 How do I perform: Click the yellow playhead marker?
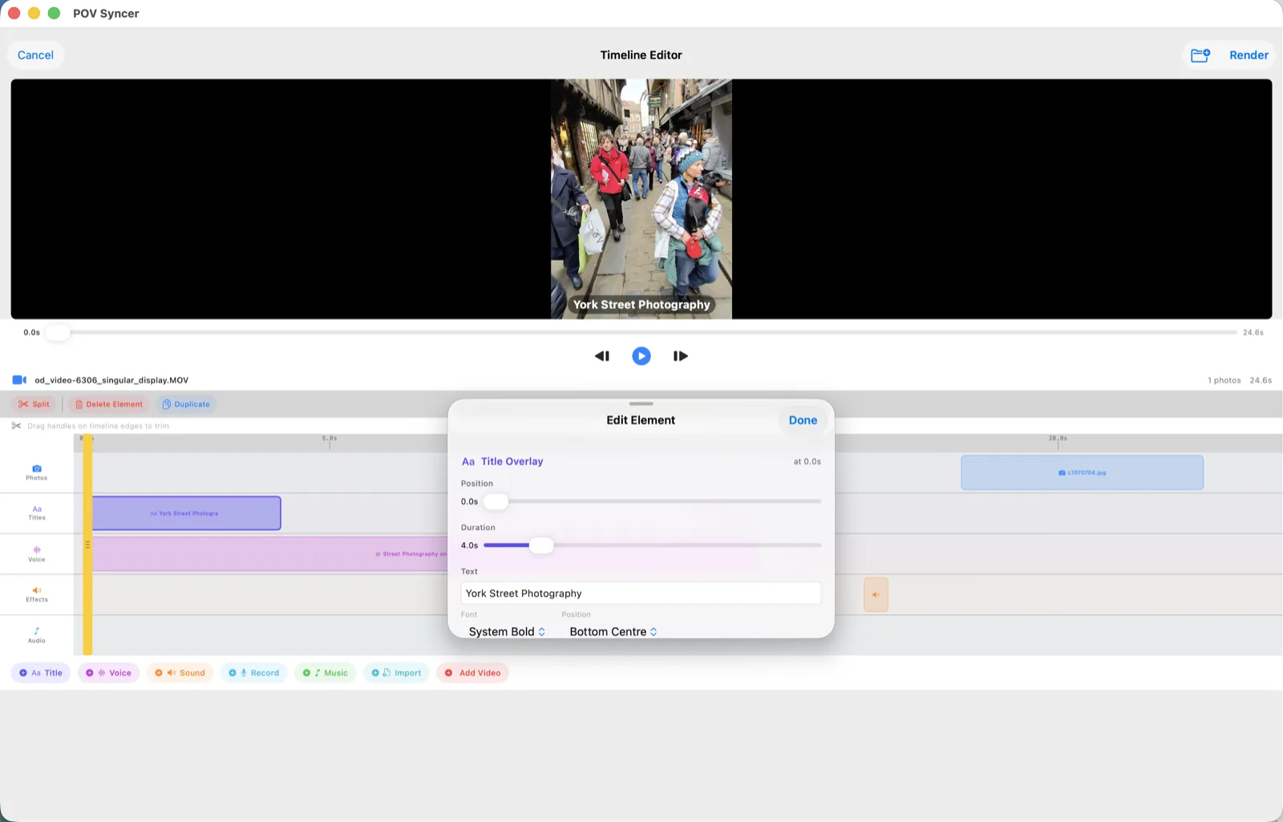point(87,545)
